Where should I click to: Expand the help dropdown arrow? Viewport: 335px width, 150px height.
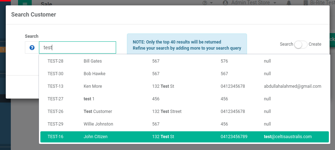[211, 3]
